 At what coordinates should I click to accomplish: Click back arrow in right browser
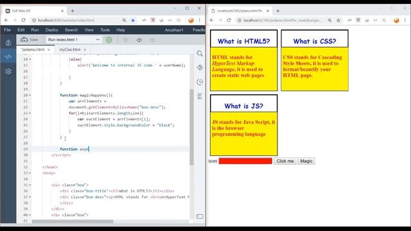click(x=212, y=20)
